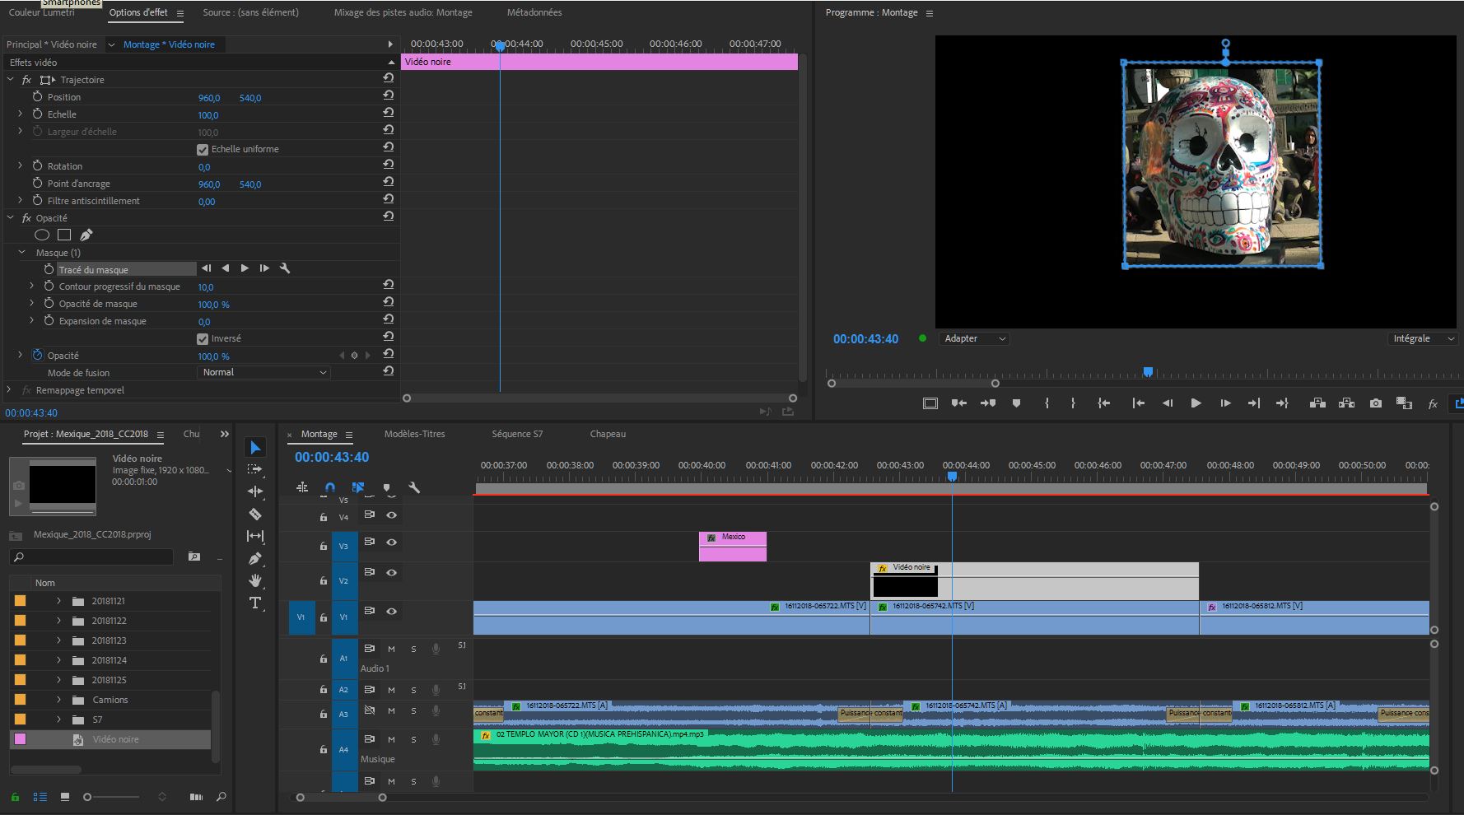The width and height of the screenshot is (1464, 815).
Task: Open the Séquence S7 timeline tab
Action: click(x=517, y=434)
